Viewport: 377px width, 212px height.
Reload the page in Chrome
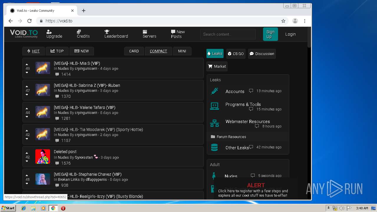click(x=29, y=21)
